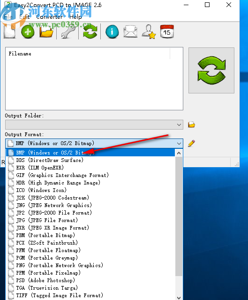Edit output format with pencil icon
Viewport: 248px width, 300px height.
[191, 143]
